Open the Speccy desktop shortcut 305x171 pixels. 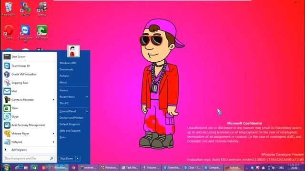tap(42, 9)
